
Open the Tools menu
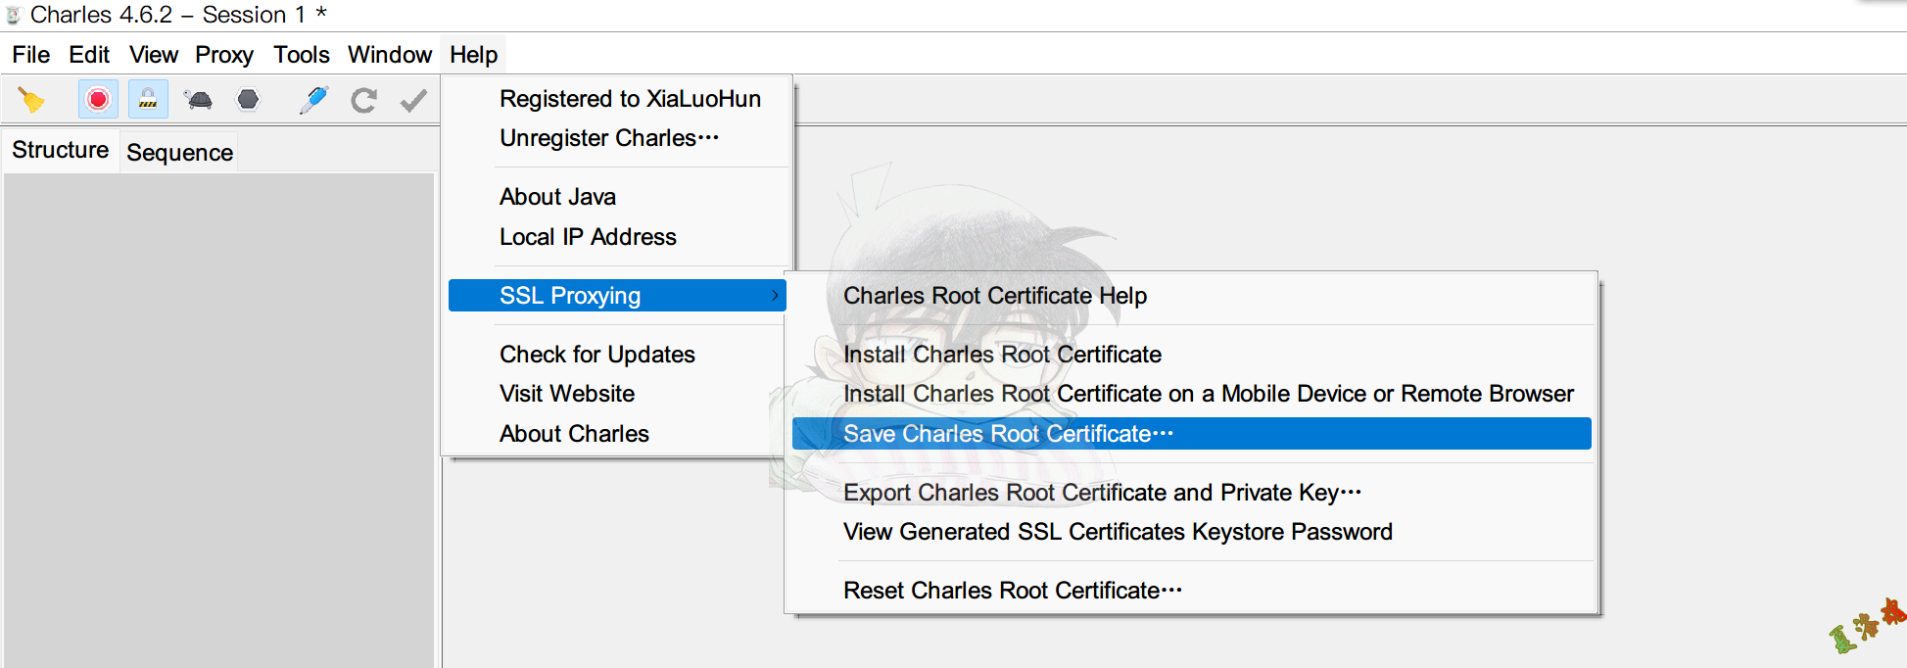301,55
